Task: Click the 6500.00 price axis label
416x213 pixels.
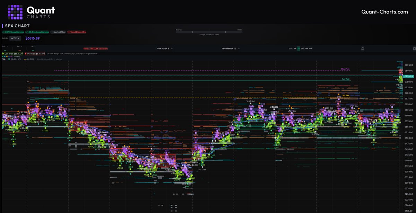Action: (x=408, y=138)
